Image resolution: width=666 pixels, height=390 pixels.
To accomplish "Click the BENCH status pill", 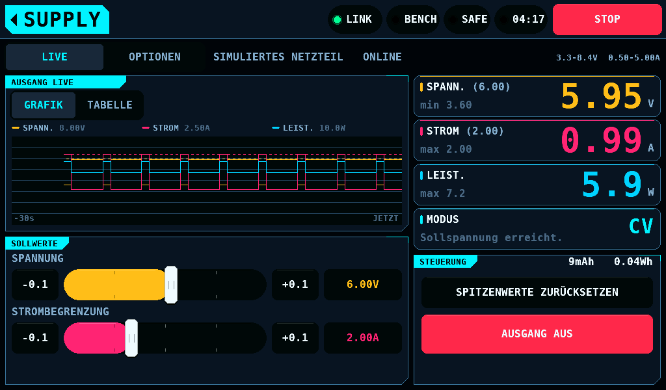I will coord(414,19).
